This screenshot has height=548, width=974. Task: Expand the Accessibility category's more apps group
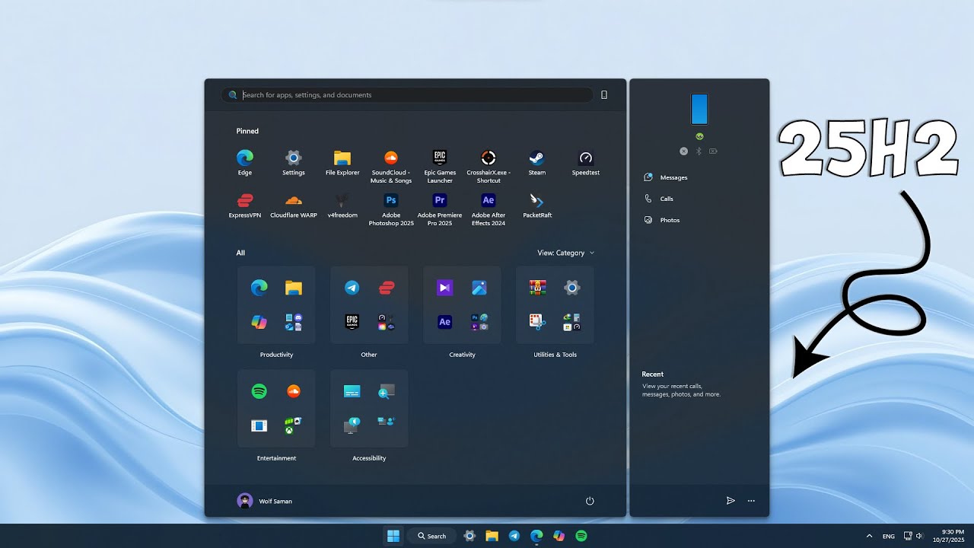pyautogui.click(x=387, y=421)
